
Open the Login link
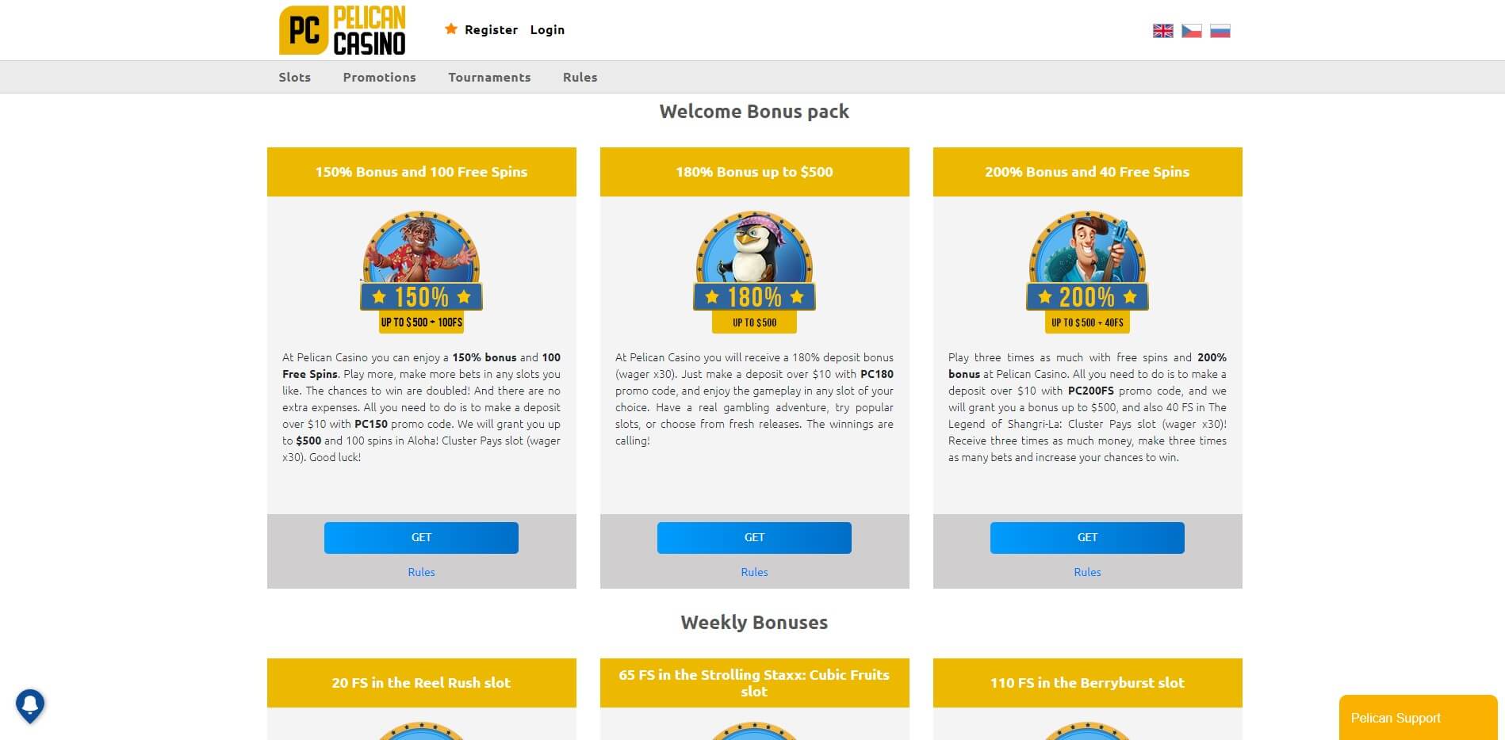coord(547,30)
